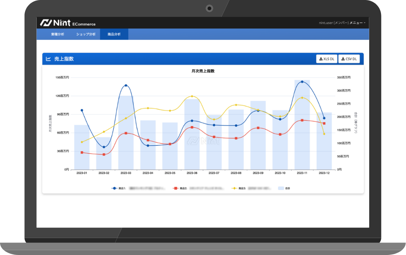Click the yellow diamond marker for 商品3 legend
Screen dimensions: 406x255
[235, 188]
